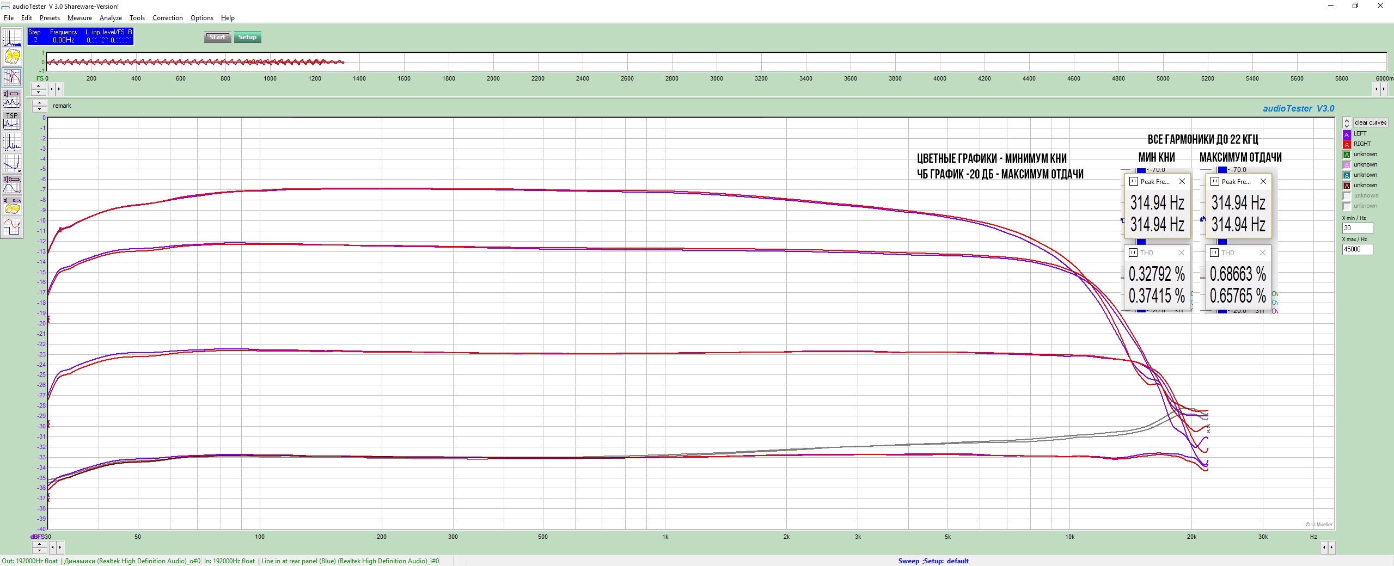The width and height of the screenshot is (1394, 566).
Task: Click the X max / Hz input field
Action: (x=1357, y=249)
